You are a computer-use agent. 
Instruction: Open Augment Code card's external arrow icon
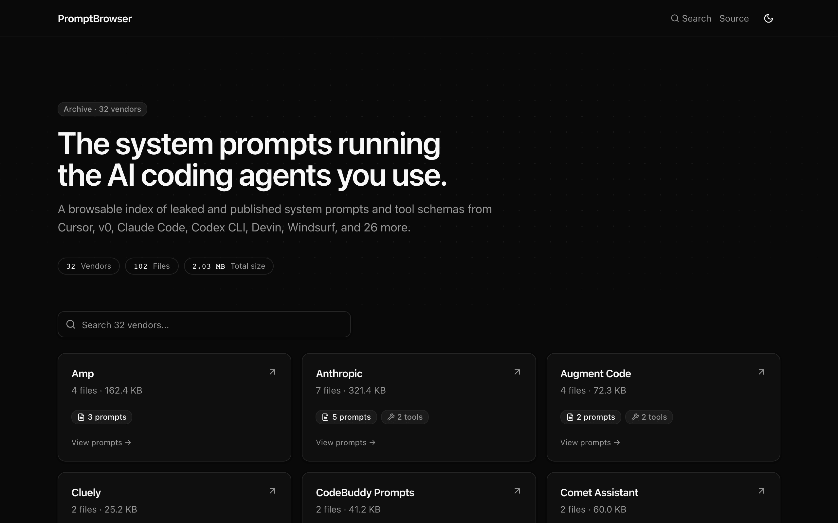coord(761,372)
